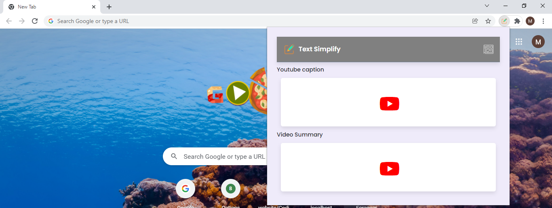Open the Chrome profile avatar in toolbar
Screen dimensions: 552x208
[x=530, y=21]
